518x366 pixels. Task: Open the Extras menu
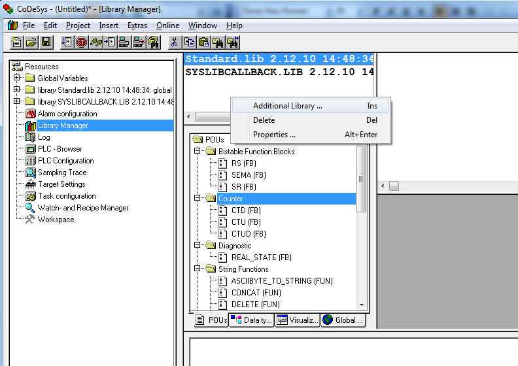tap(137, 25)
